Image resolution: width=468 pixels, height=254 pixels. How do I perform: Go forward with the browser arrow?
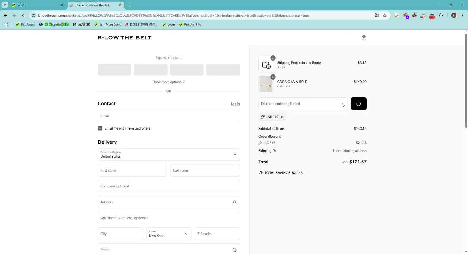14,16
